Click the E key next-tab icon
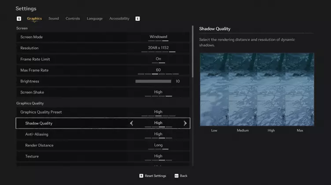Image resolution: width=331 pixels, height=185 pixels. (137, 19)
